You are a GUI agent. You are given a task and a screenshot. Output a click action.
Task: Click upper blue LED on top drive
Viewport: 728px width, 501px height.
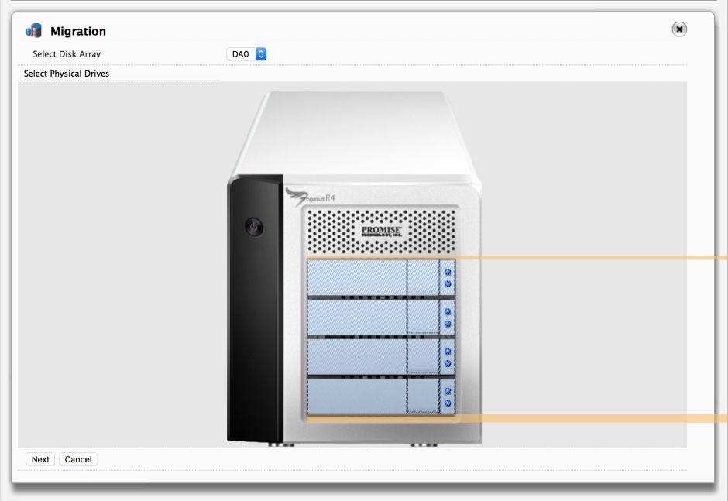click(x=448, y=272)
